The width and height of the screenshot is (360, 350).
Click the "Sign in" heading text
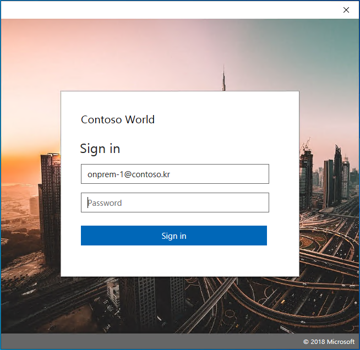click(100, 149)
